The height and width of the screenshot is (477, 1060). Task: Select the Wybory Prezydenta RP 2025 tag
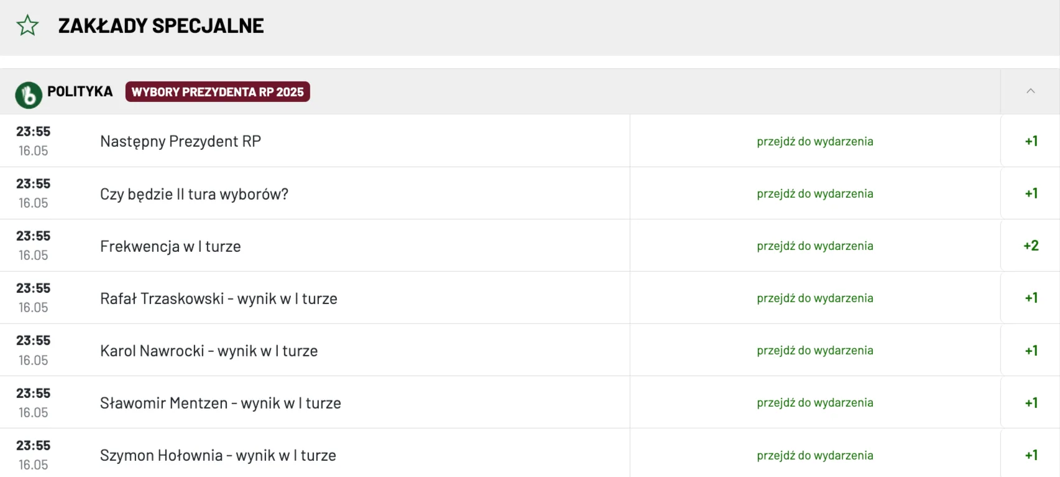pos(218,92)
